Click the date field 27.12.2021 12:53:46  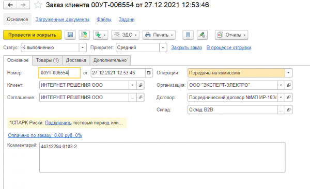click(x=118, y=73)
